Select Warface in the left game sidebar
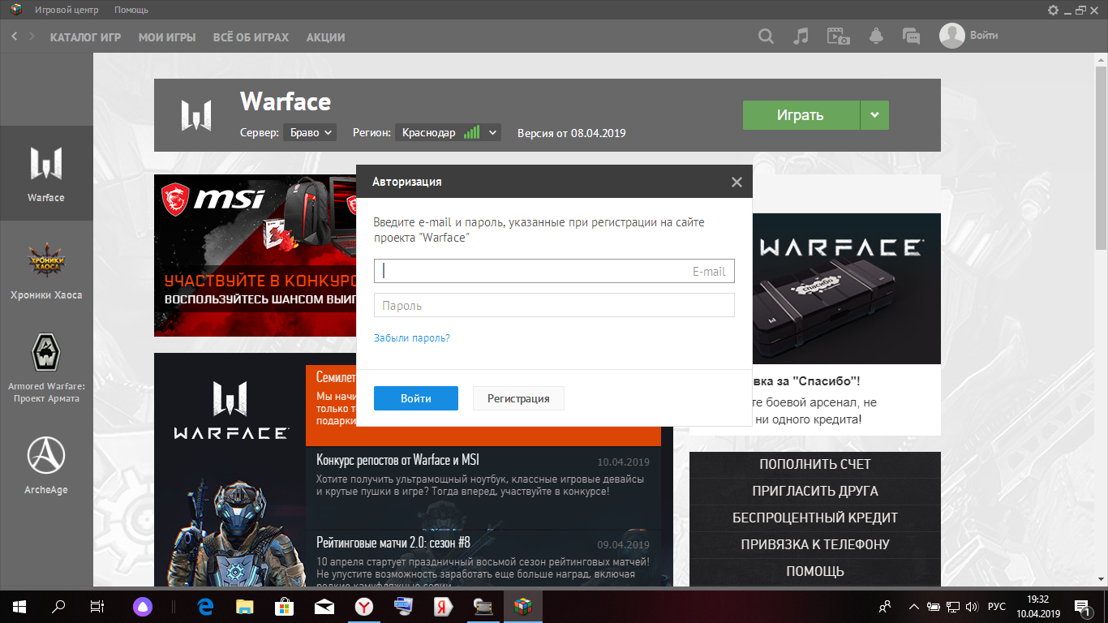The width and height of the screenshot is (1108, 623). [46, 174]
